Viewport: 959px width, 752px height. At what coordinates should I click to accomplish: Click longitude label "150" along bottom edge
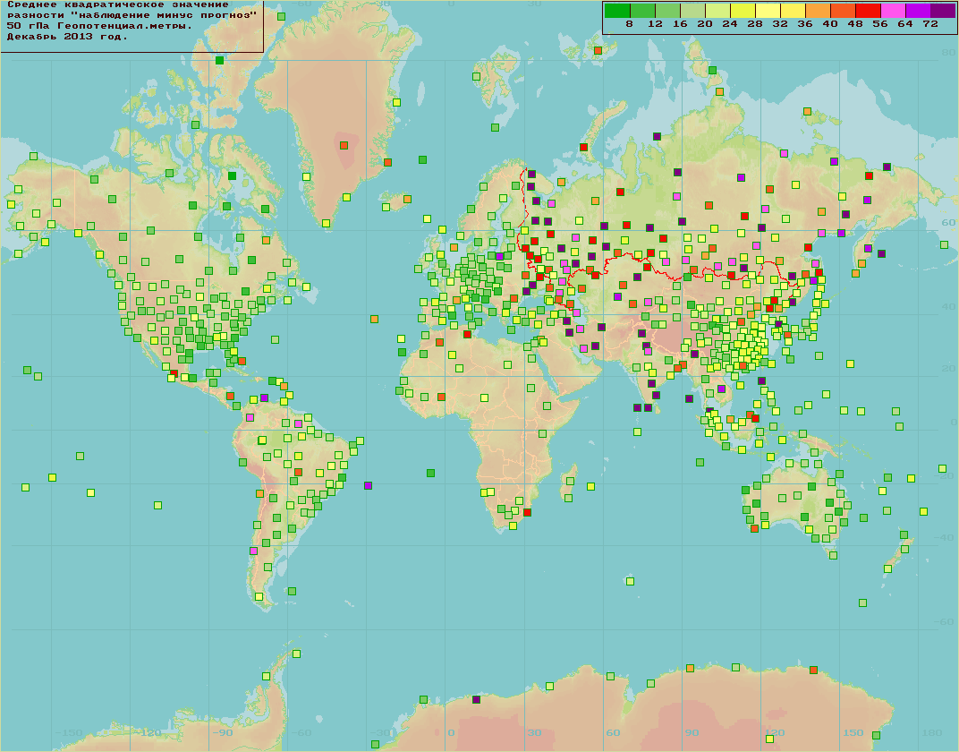pos(853,732)
